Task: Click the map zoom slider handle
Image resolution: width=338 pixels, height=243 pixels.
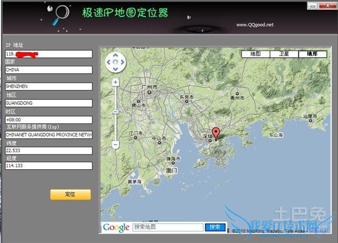Action: pos(115,112)
